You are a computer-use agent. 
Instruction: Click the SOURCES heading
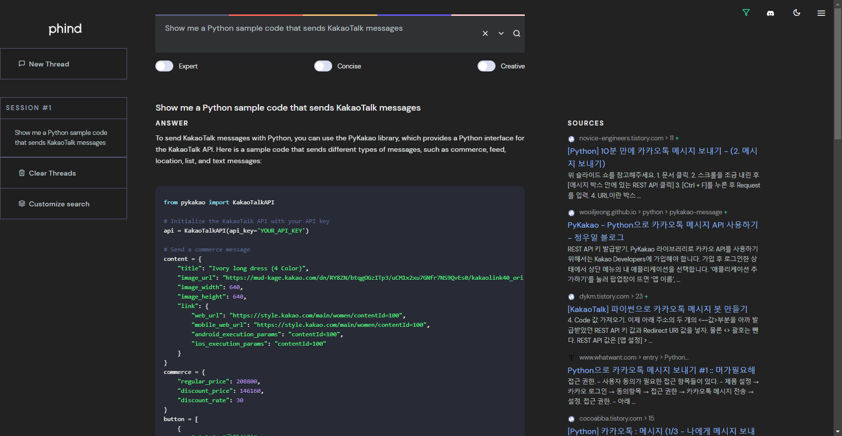(586, 123)
